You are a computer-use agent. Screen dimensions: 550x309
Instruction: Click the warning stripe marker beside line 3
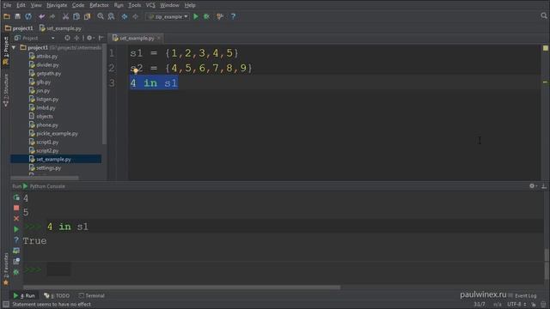coord(545,82)
